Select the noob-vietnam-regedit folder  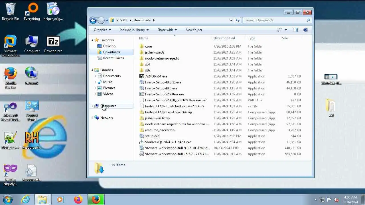click(x=220, y=58)
